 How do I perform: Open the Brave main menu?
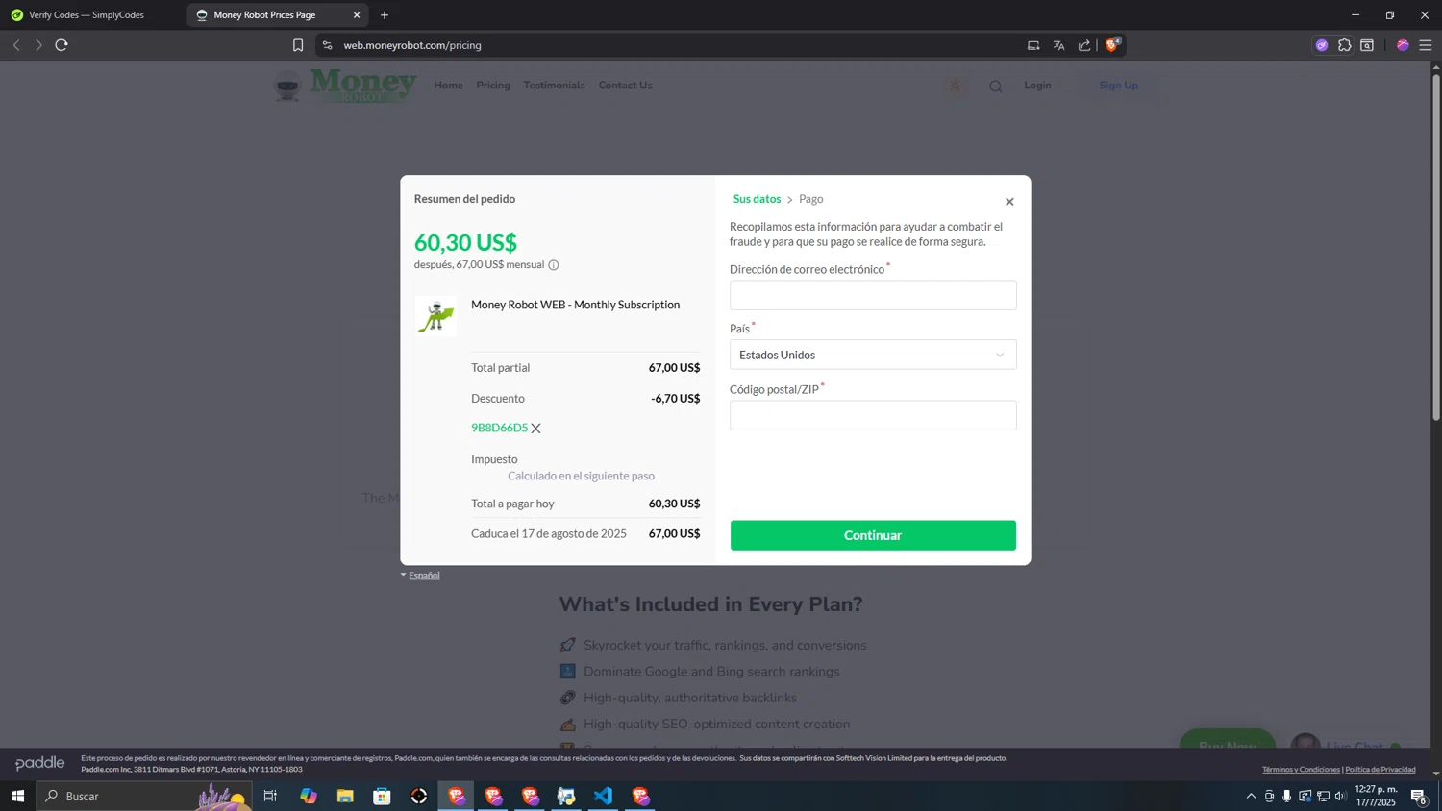[x=1426, y=45]
